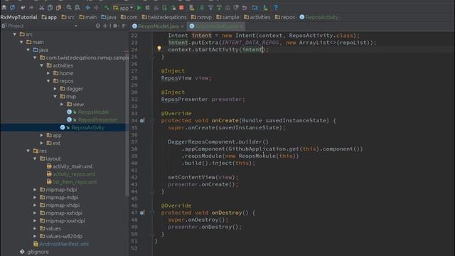Collapse the main folder node
Viewport: 455px width, 256px height.
click(x=21, y=43)
